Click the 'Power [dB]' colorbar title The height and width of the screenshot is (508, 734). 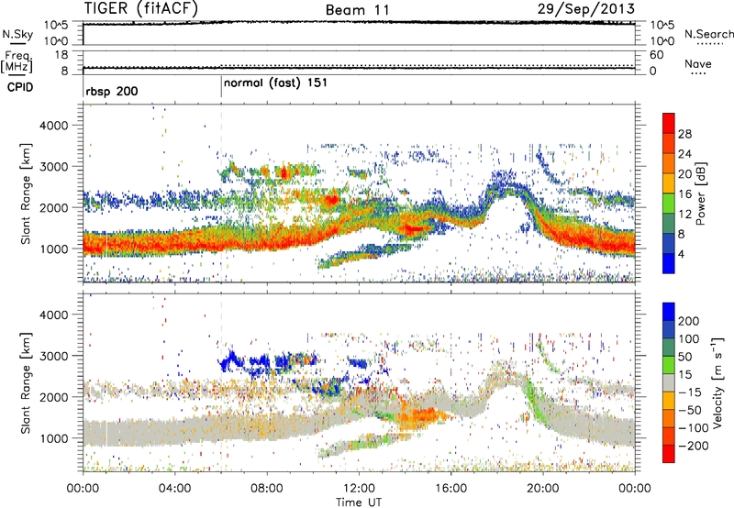tap(700, 193)
